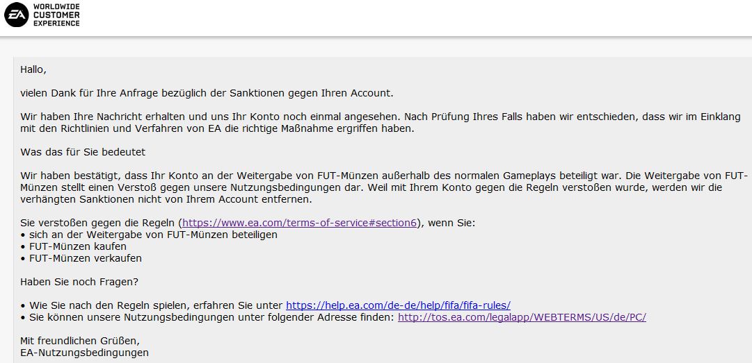
Task: Click the sentence starting "vielen Dank für Ihre Anfrage"
Action: (x=207, y=93)
